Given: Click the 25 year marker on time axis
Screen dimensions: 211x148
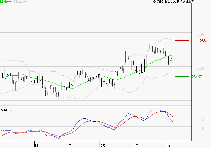Looking at the screenshot, I should [103, 146].
